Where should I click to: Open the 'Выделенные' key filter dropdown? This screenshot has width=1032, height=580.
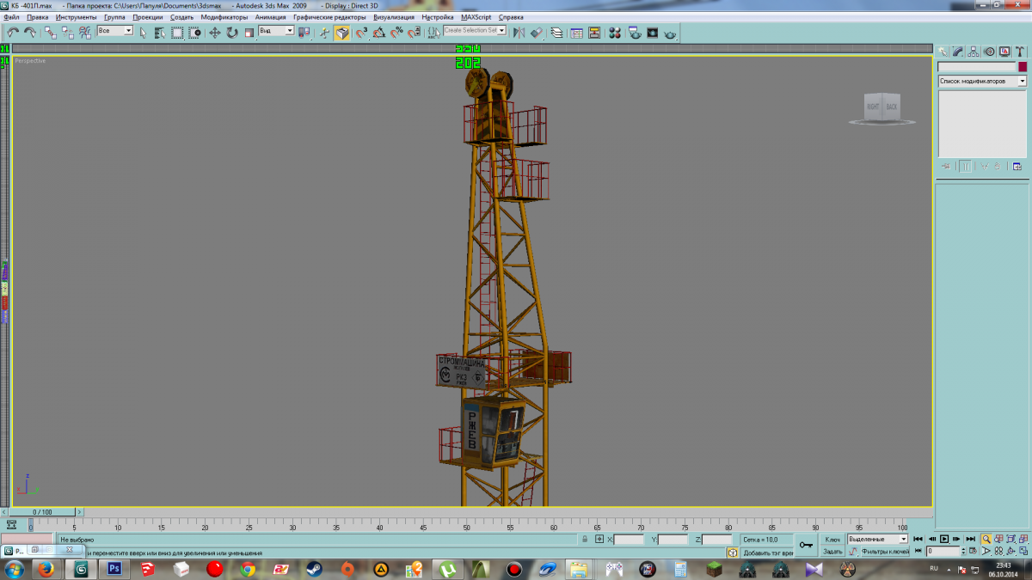point(877,539)
